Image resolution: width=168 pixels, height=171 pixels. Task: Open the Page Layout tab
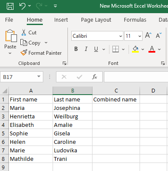pos(96,20)
